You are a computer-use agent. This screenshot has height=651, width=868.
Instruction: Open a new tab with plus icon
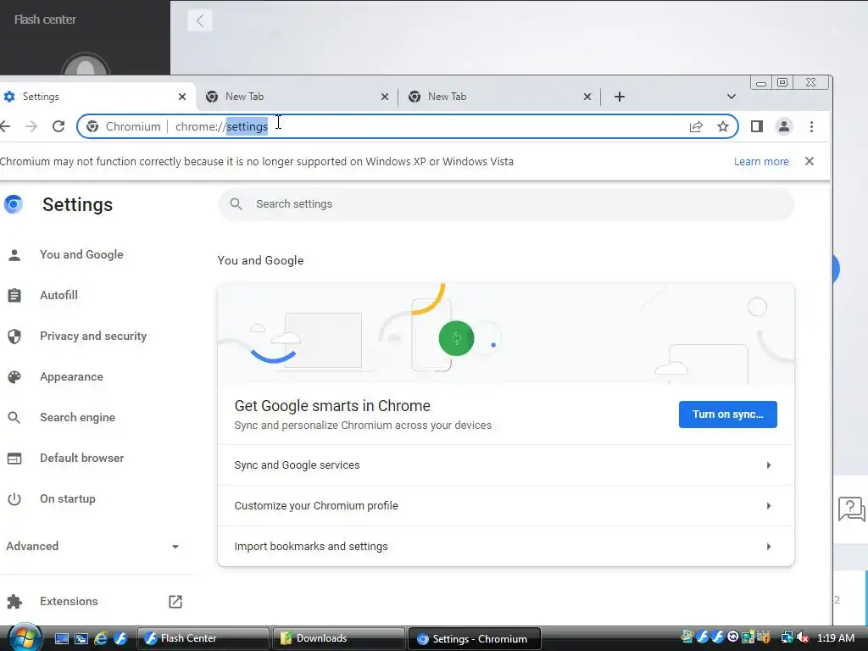[x=620, y=97]
